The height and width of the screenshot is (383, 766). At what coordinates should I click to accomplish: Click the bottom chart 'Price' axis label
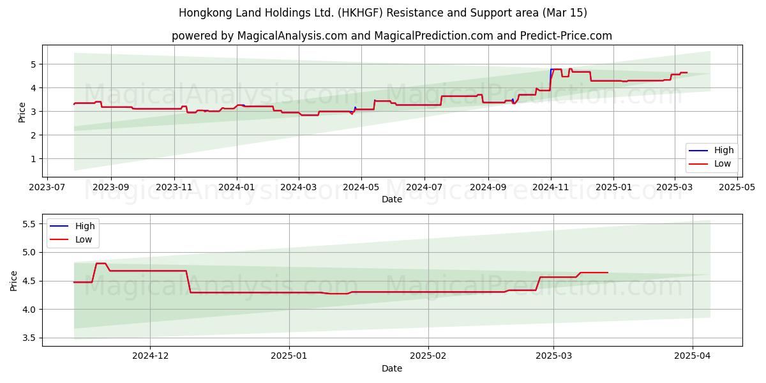[15, 281]
